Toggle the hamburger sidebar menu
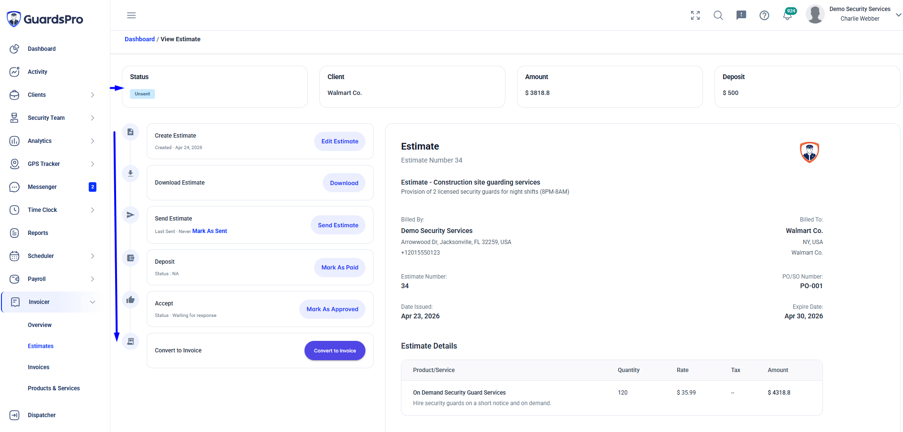The height and width of the screenshot is (432, 903). click(x=131, y=15)
